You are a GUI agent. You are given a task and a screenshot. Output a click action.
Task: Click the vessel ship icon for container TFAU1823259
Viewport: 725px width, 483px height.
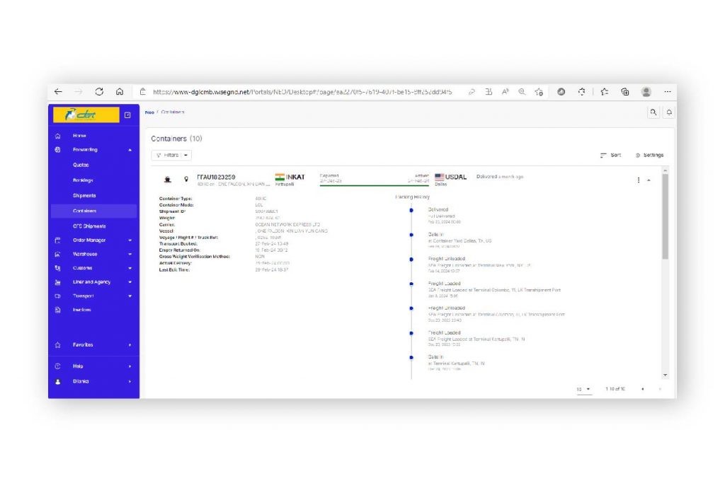[168, 180]
